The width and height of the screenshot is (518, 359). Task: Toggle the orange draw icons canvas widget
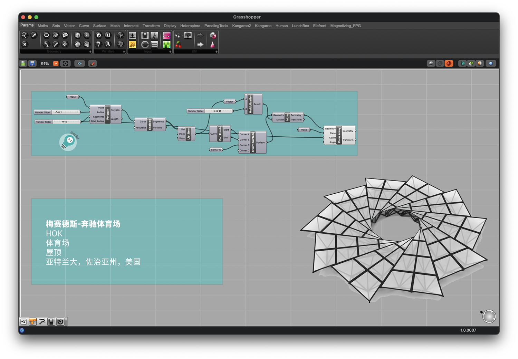32,322
